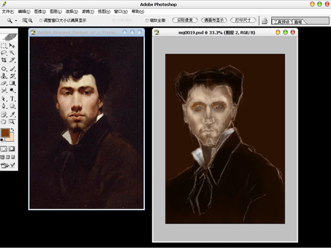Select the Eyedropper tool
Screen dimensions: 331x248
[x=12, y=114]
